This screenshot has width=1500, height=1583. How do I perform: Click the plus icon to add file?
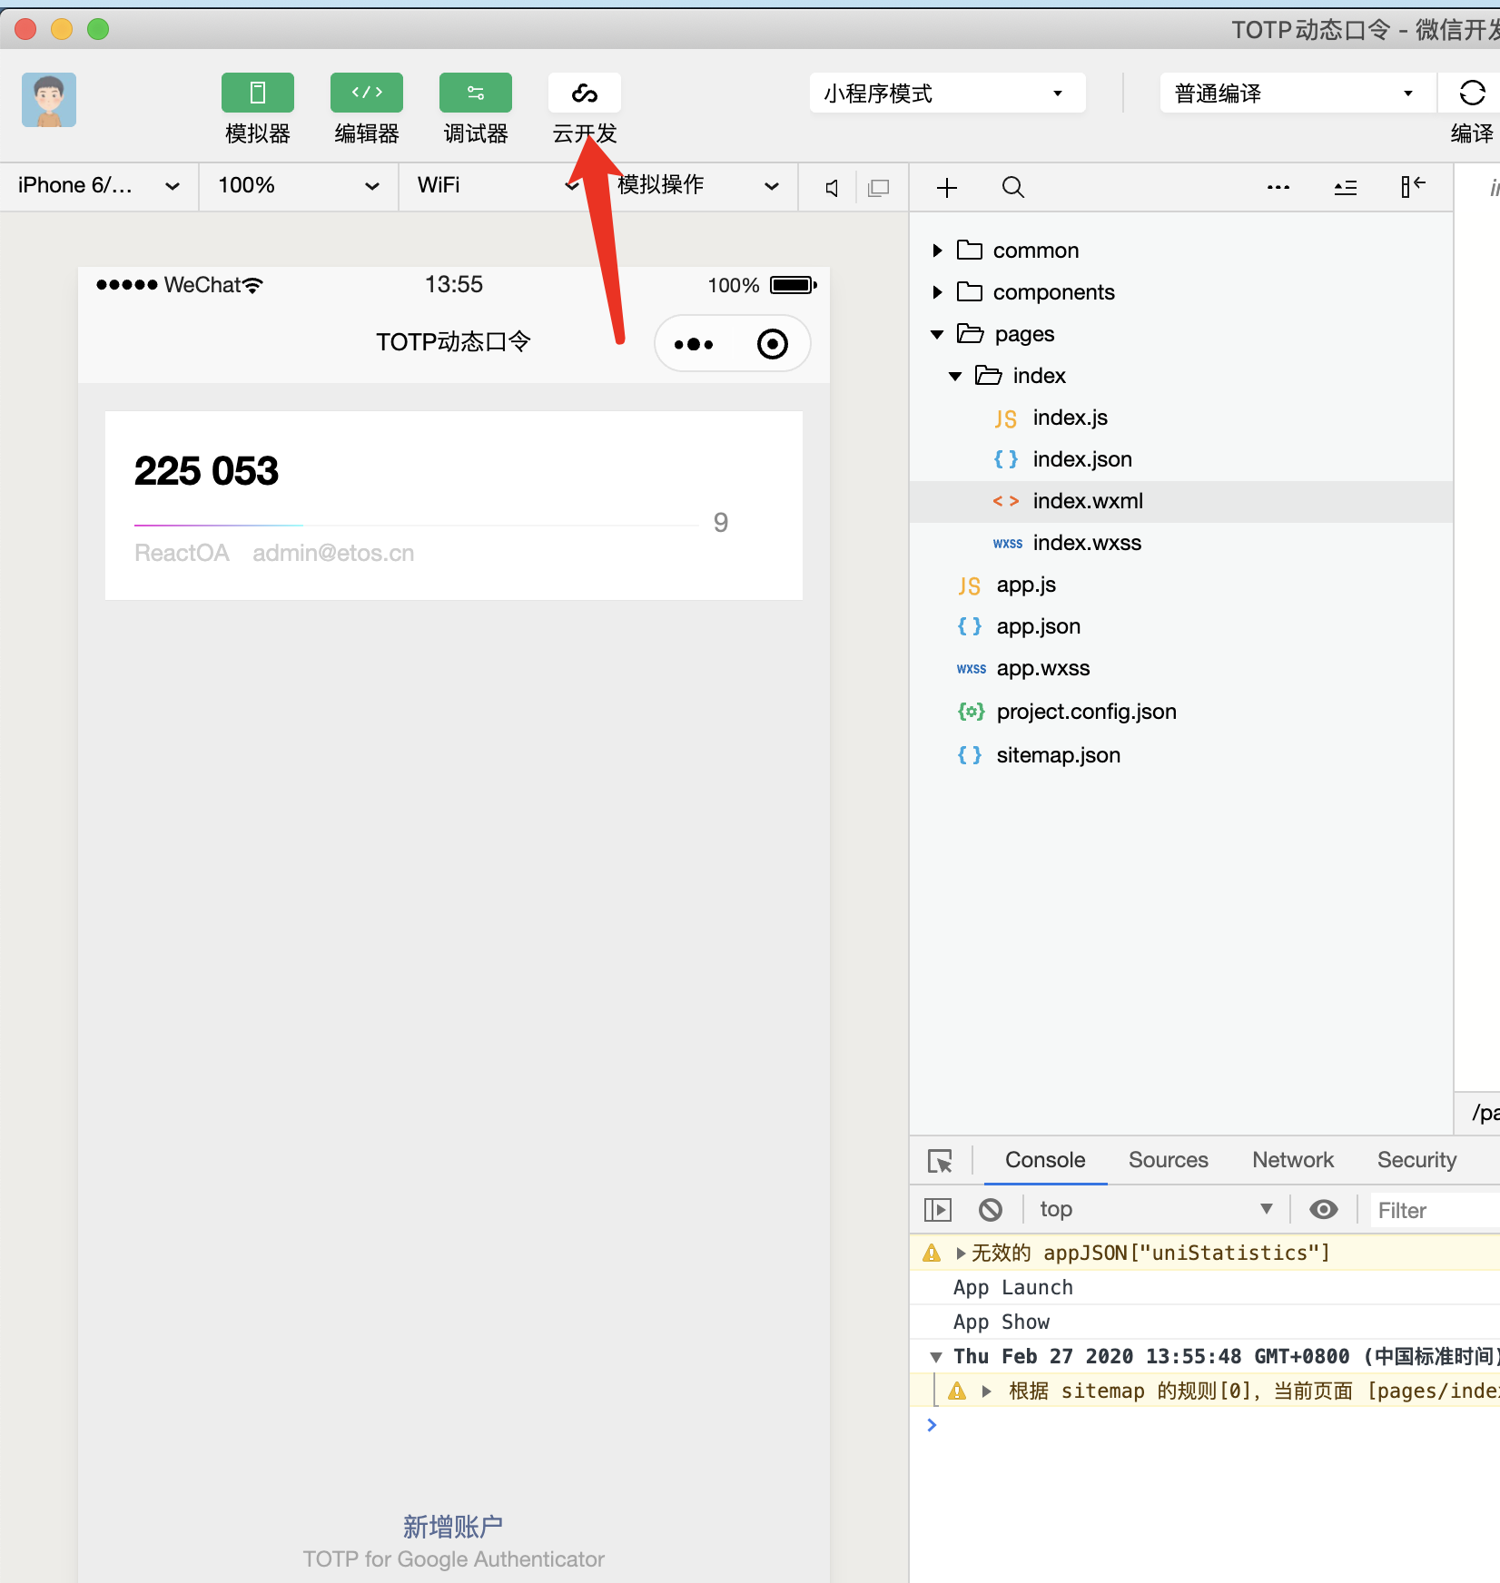[x=947, y=188]
